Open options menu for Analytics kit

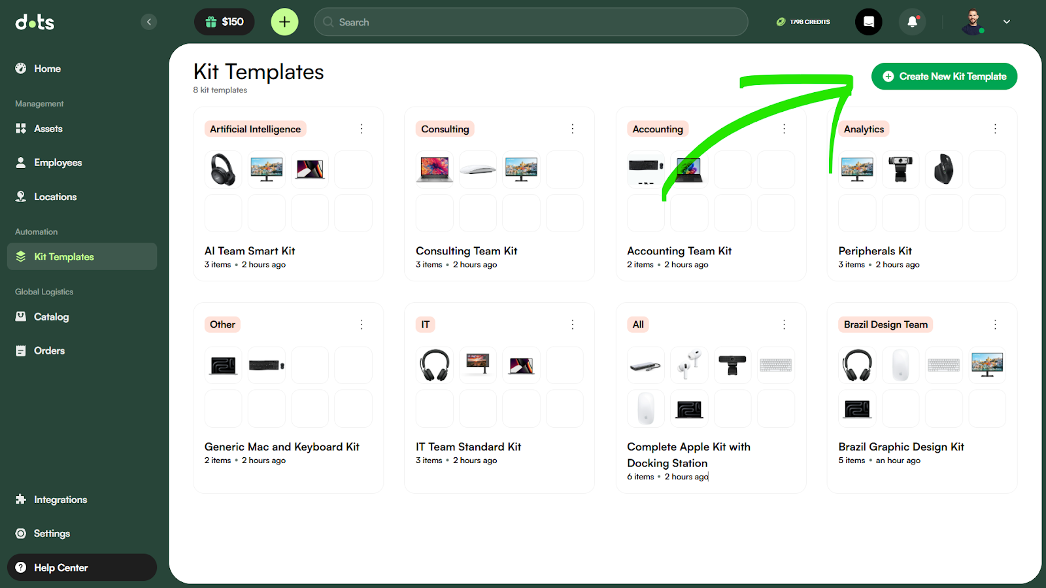tap(995, 129)
